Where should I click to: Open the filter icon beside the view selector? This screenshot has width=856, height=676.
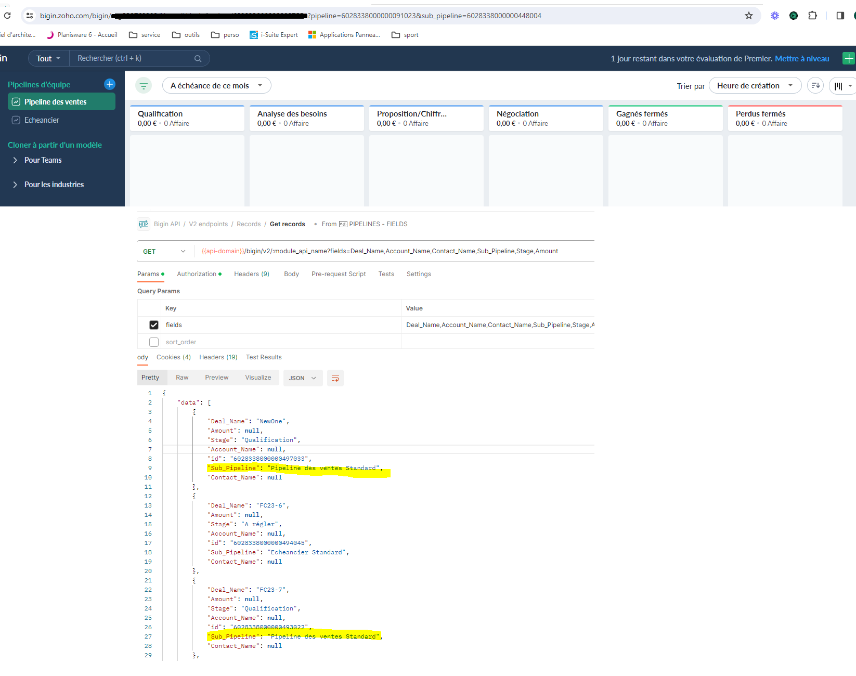144,86
